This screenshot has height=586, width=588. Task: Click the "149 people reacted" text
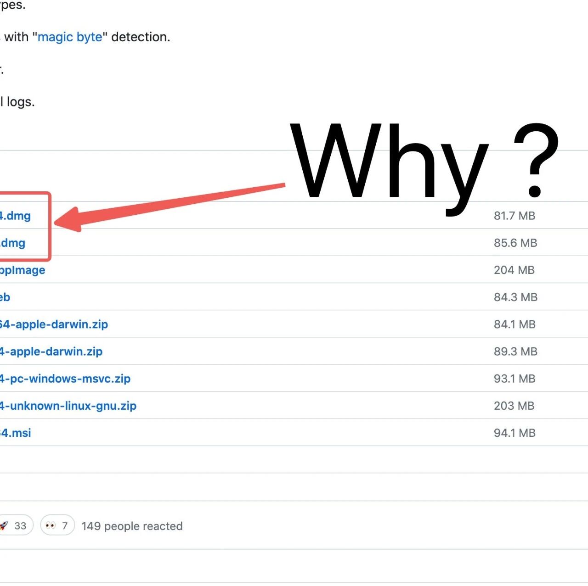point(132,526)
